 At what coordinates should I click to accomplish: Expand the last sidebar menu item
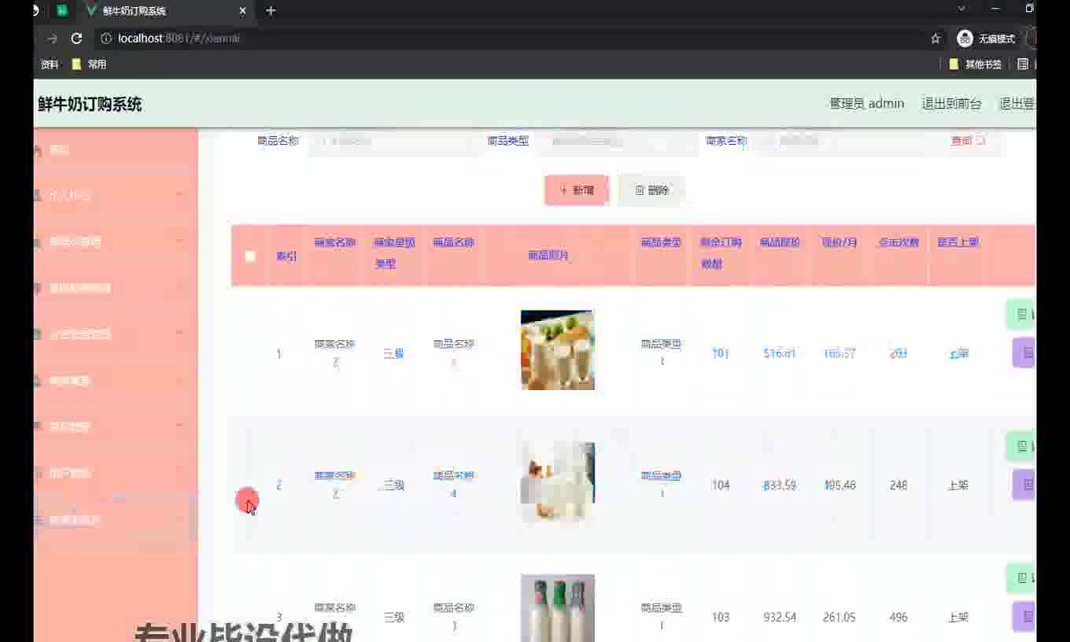[110, 520]
